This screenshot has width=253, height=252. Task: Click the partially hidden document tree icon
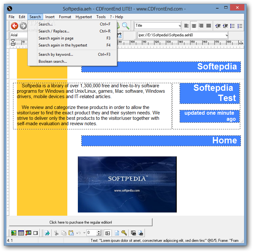[119, 35]
